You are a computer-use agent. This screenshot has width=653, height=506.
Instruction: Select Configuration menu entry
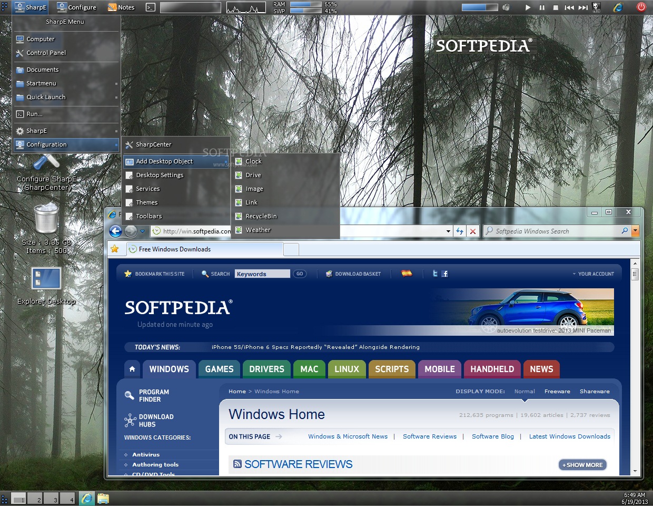point(66,144)
